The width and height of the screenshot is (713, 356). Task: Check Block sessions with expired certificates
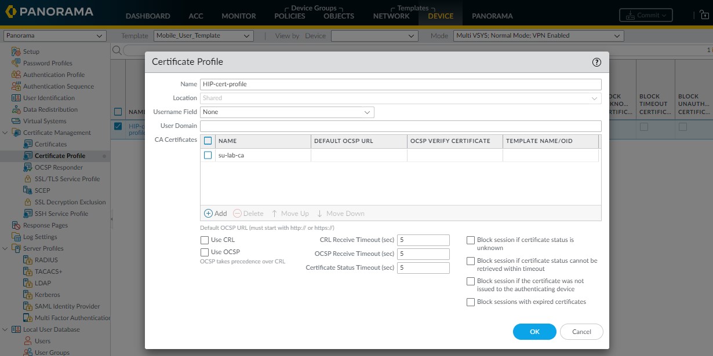point(471,302)
